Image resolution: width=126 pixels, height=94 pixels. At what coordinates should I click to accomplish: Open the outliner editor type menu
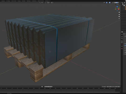[122, 3]
